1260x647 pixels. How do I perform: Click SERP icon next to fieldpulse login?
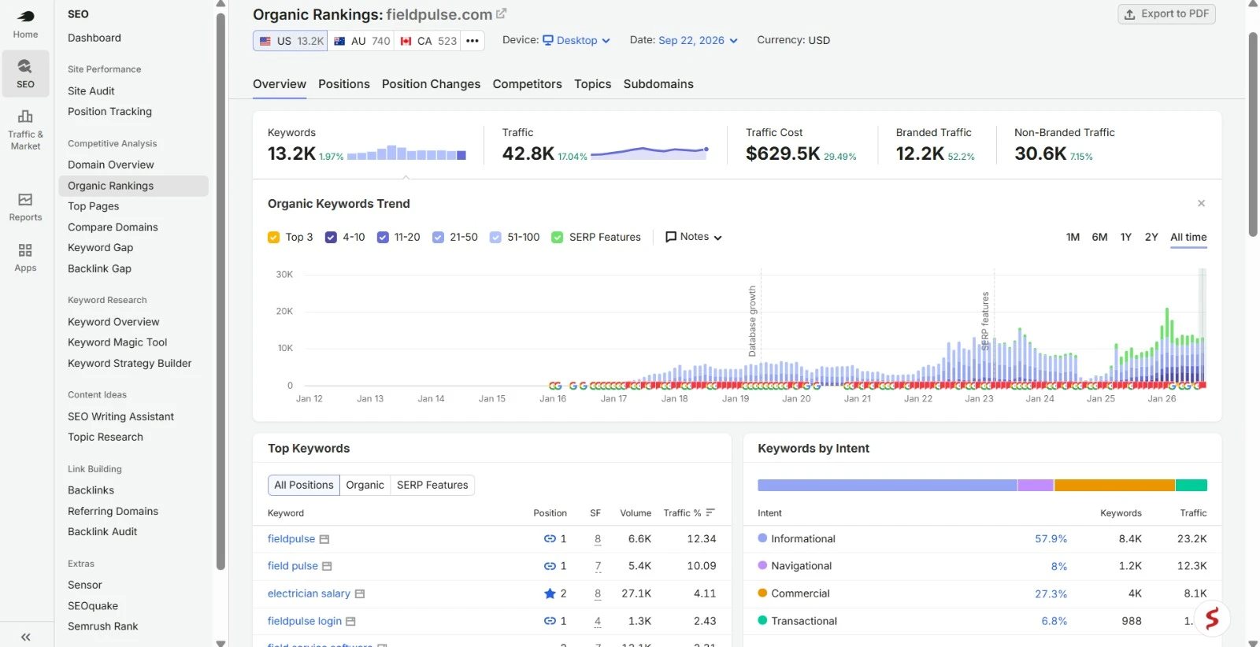click(350, 621)
